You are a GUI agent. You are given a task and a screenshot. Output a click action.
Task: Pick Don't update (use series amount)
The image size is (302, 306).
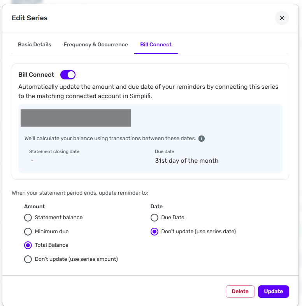click(28, 259)
